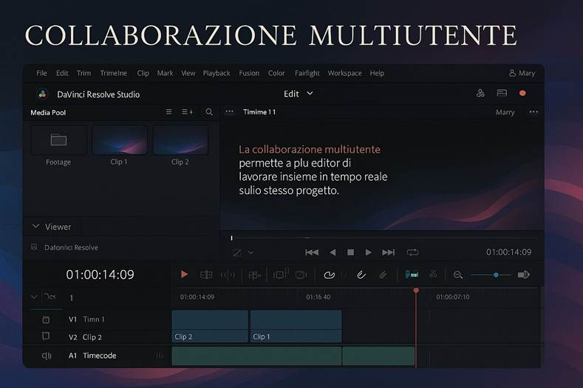Screen dimensions: 583x388
Task: Jump to the first frame
Action: (312, 252)
